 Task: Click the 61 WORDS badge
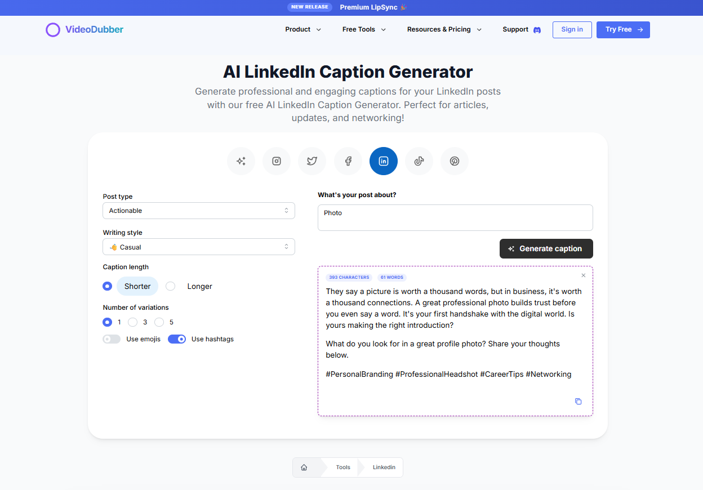392,277
